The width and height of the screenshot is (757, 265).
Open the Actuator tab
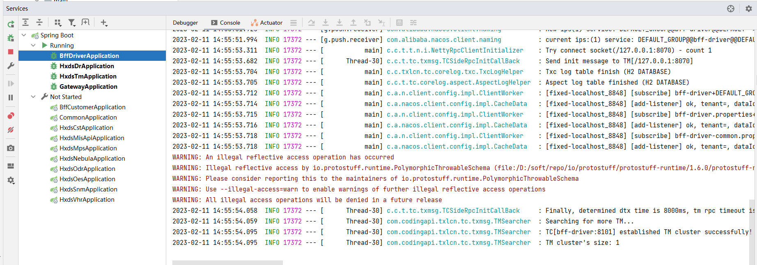[x=267, y=23]
